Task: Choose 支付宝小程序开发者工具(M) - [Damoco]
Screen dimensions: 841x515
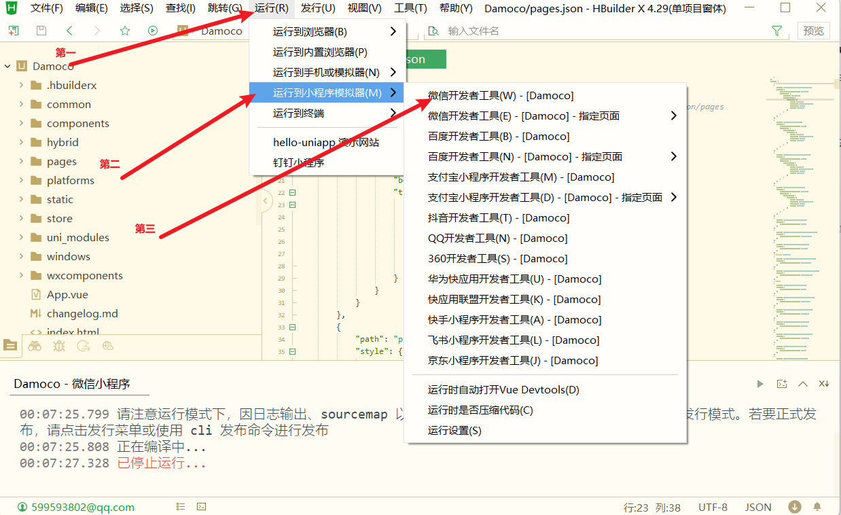Action: 521,177
